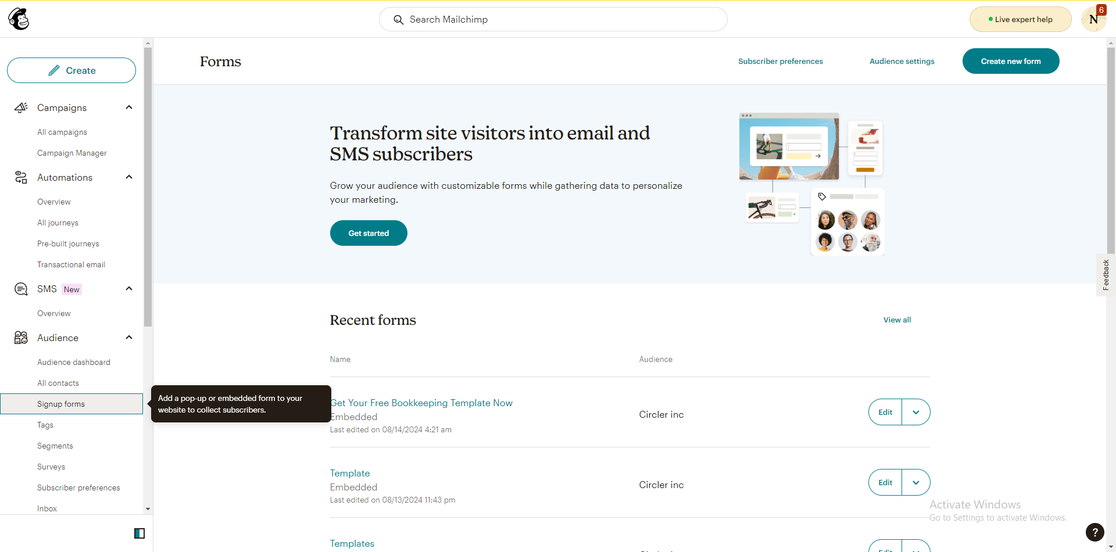Click the Create button in sidebar
1116x552 pixels.
71,70
